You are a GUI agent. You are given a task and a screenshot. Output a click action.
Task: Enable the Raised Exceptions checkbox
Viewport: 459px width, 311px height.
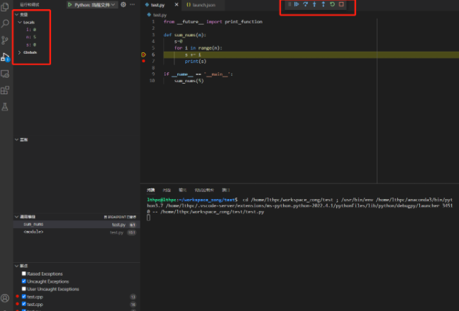coord(25,273)
